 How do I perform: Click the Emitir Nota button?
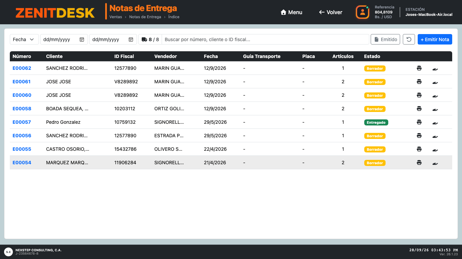click(435, 39)
